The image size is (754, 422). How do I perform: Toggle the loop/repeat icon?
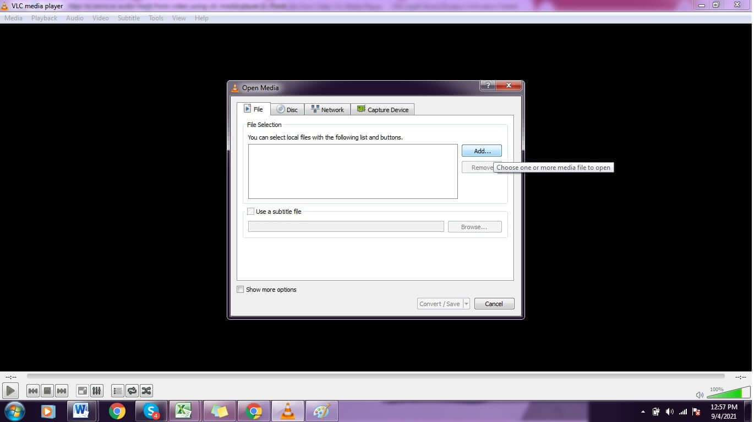pos(132,391)
